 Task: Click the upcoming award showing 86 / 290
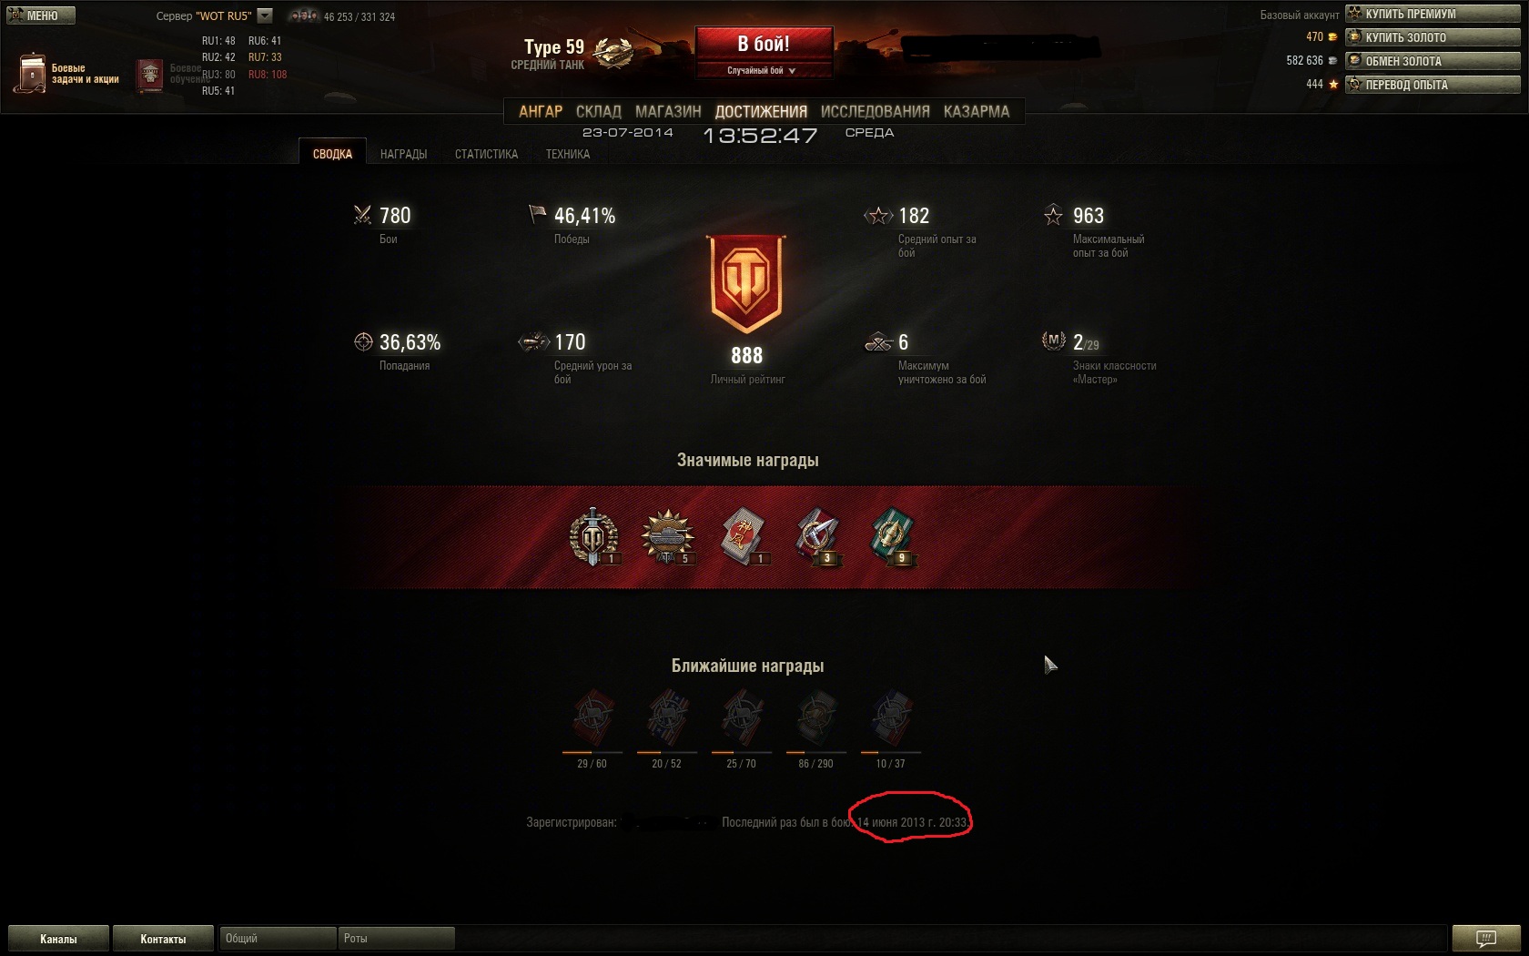coord(816,718)
